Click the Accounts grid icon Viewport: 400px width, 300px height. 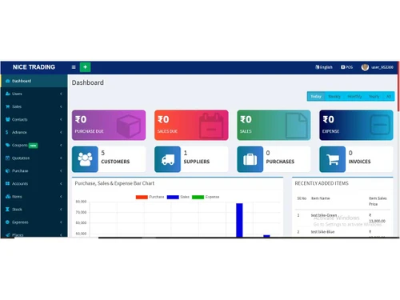point(8,183)
